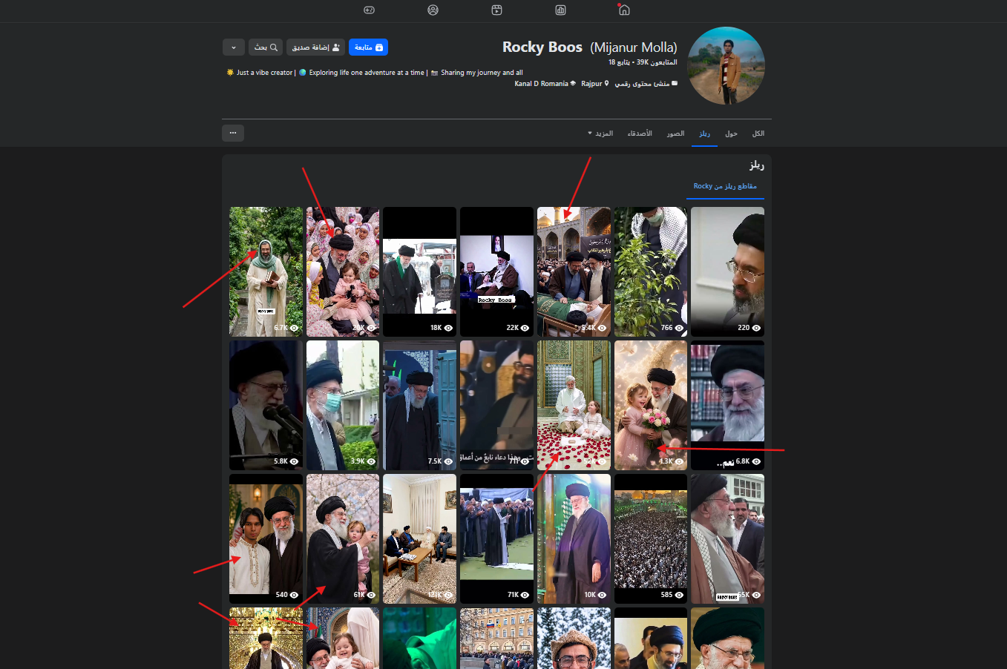Switch to the حول tab
This screenshot has width=1007, height=669.
point(731,134)
